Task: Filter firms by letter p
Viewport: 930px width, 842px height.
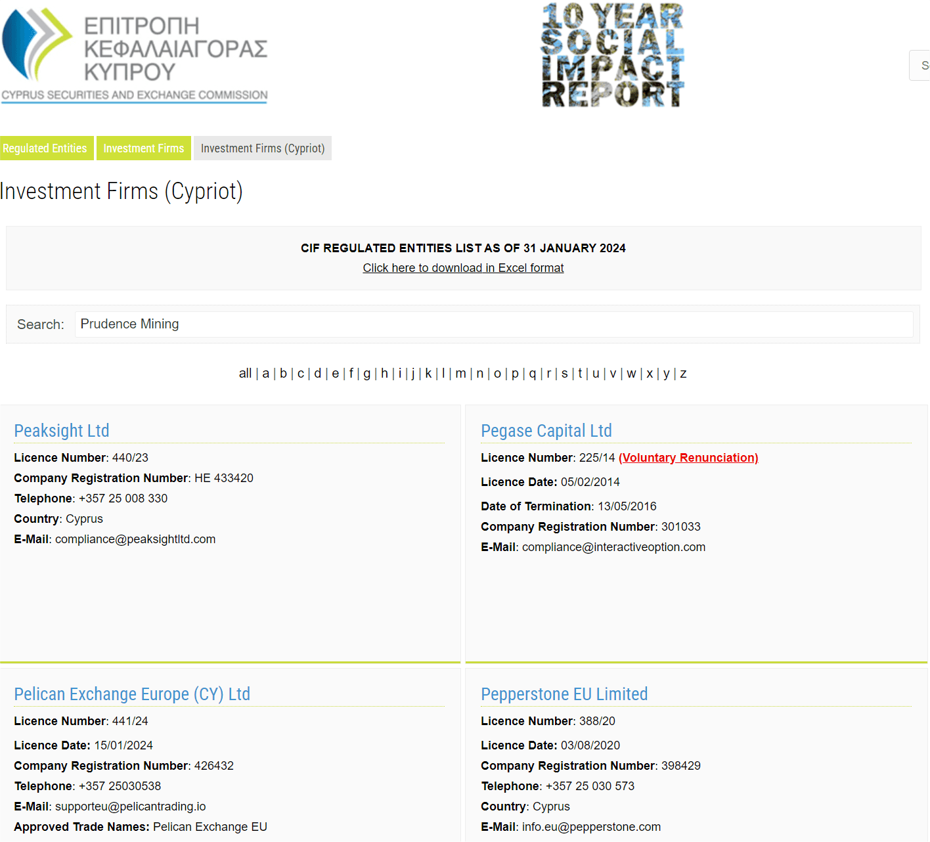Action: coord(515,374)
